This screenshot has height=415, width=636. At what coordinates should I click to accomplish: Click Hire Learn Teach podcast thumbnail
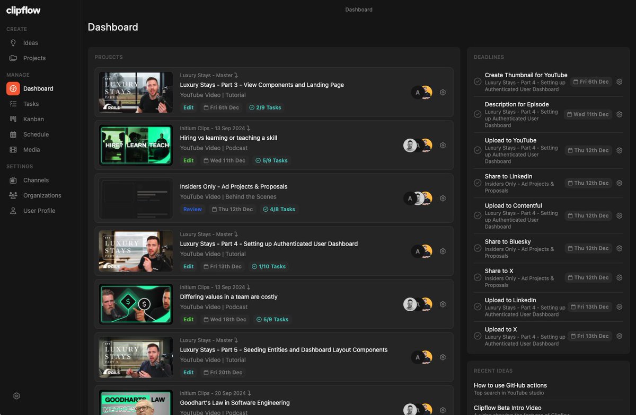click(x=136, y=145)
